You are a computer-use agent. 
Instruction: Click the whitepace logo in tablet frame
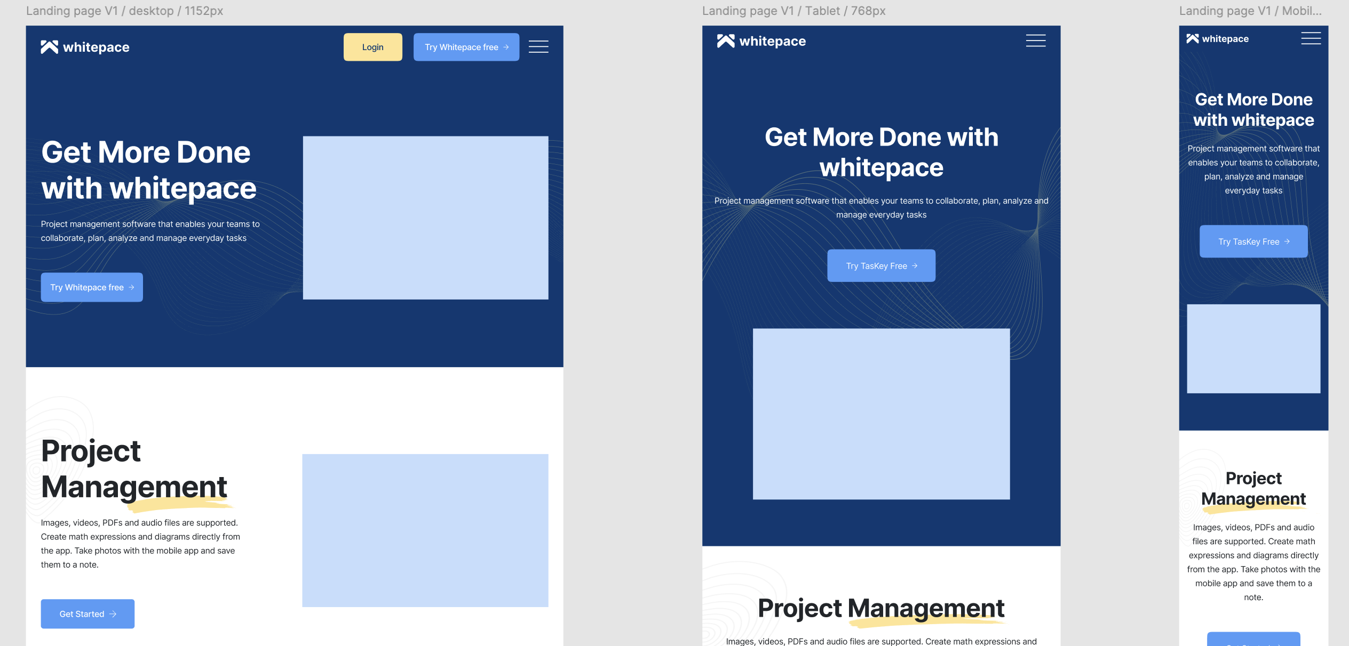pyautogui.click(x=761, y=41)
